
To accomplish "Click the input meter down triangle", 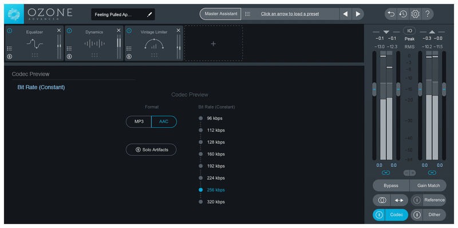I will coord(386,32).
